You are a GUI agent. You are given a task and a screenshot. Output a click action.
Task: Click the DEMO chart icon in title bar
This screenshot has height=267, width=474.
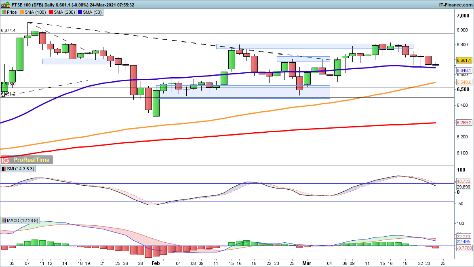tap(4, 4)
